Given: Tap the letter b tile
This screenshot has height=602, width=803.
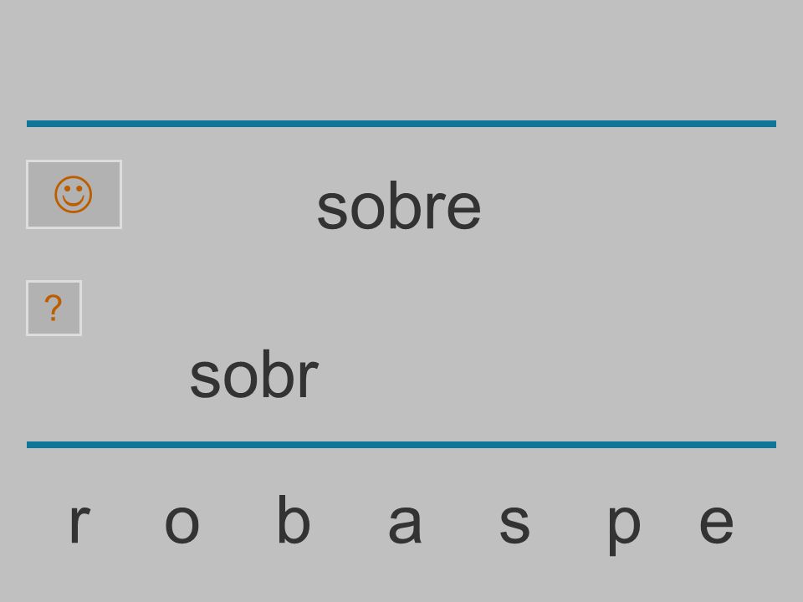Looking at the screenshot, I should [x=294, y=519].
